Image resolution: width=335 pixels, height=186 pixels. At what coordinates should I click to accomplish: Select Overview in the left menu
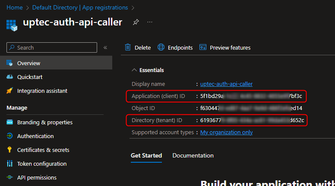tap(28, 63)
